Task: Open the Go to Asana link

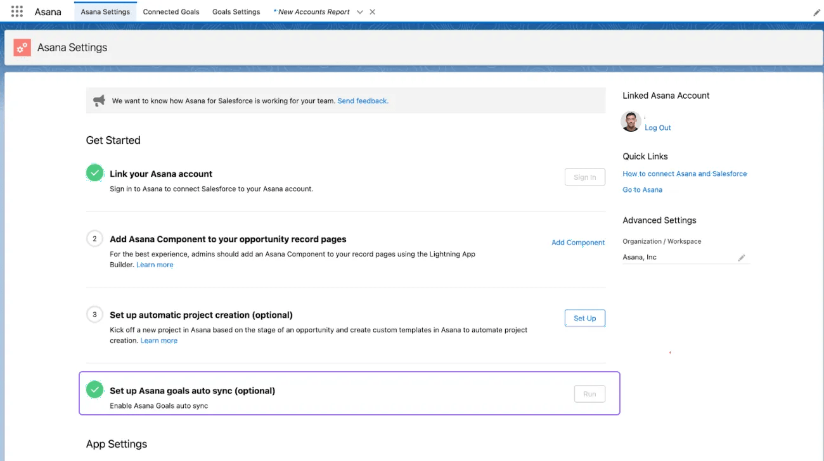Action: click(642, 189)
